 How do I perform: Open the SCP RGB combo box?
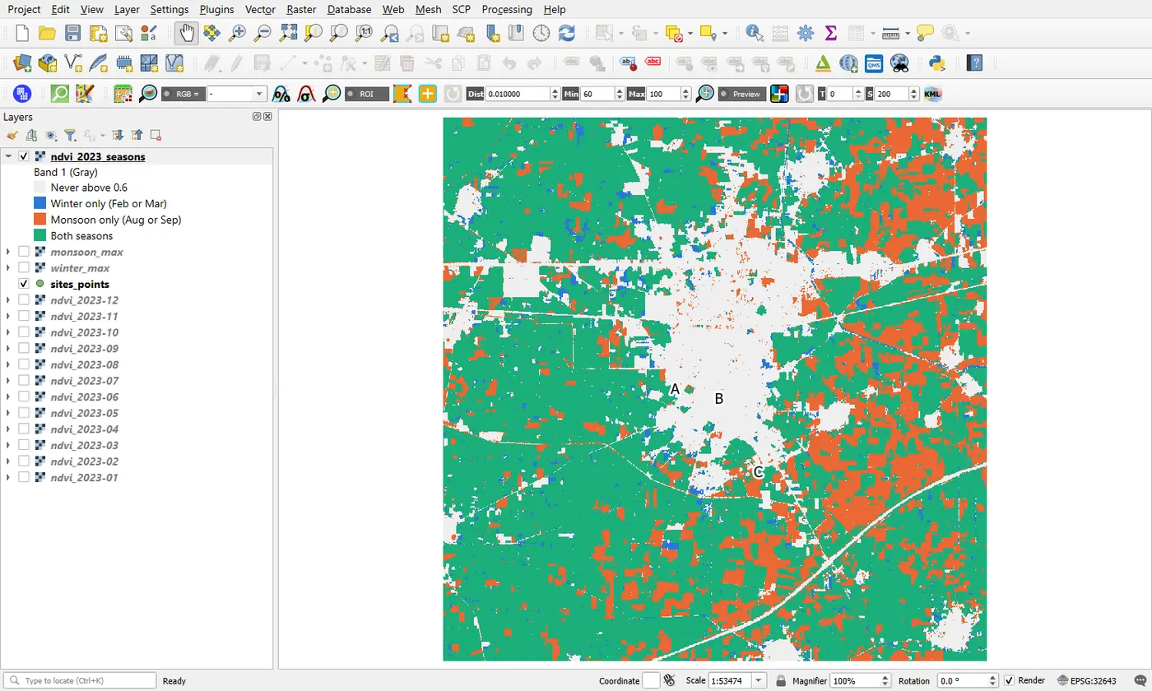click(237, 94)
